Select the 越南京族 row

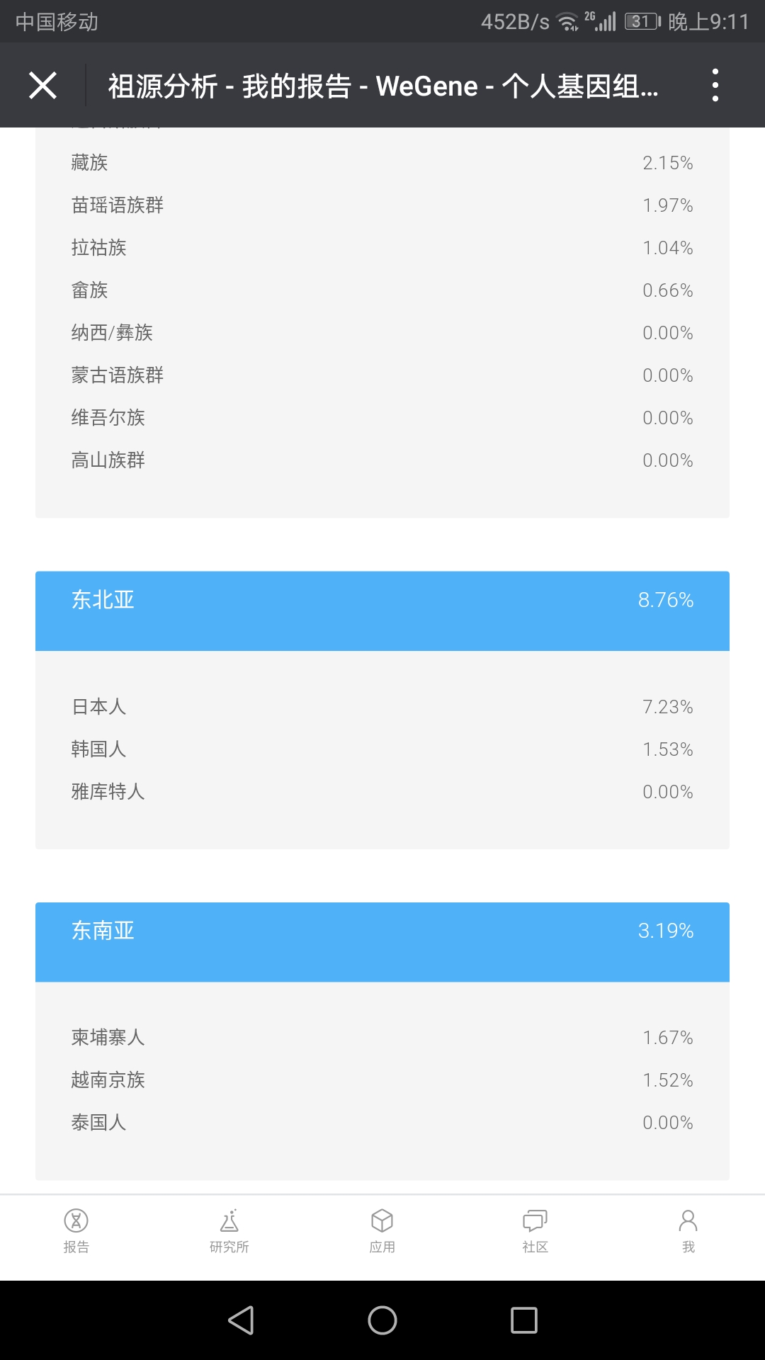tap(382, 1079)
